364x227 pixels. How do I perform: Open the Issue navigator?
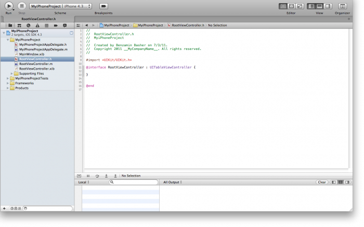point(37,25)
